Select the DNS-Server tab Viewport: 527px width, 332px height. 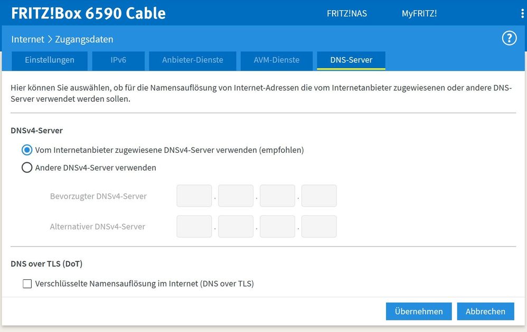click(351, 61)
